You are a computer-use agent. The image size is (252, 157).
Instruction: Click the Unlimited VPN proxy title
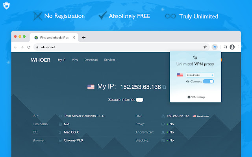tap(195, 64)
